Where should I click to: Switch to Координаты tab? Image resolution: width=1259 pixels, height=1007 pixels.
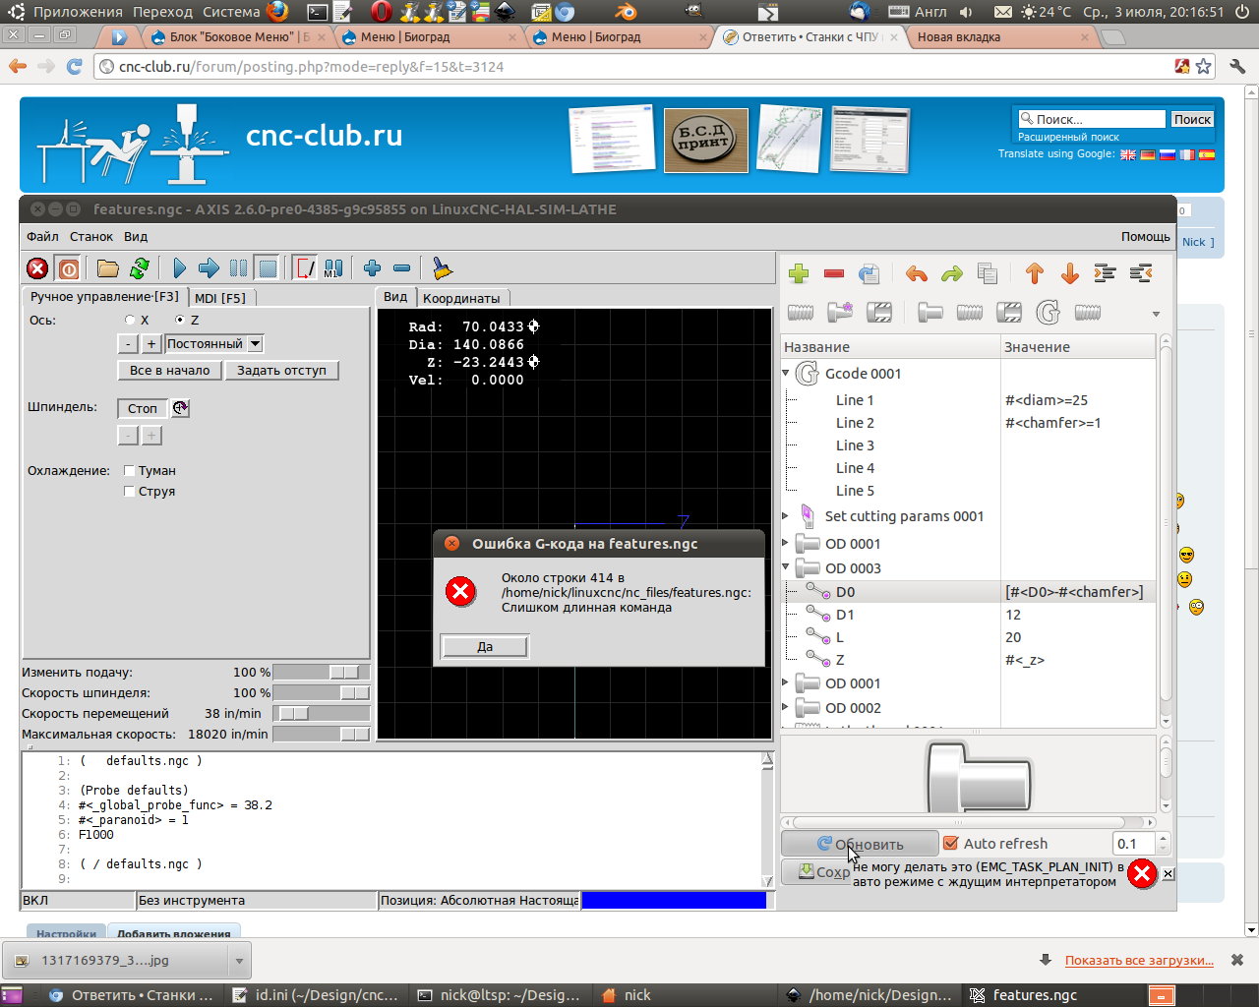[x=461, y=298]
